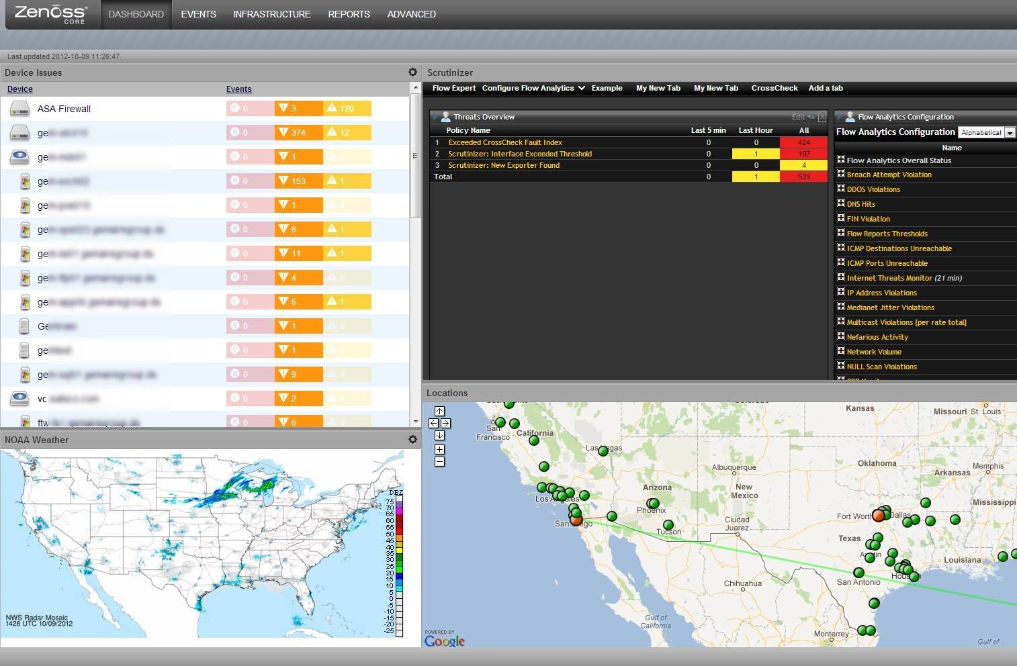Open Medianet Jitter Violations entry
1017x666 pixels.
890,307
